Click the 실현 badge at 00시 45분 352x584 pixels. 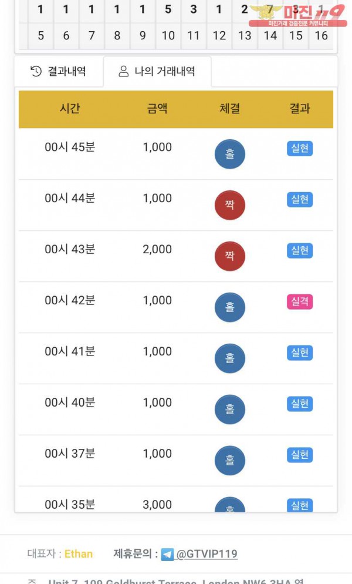coord(300,149)
